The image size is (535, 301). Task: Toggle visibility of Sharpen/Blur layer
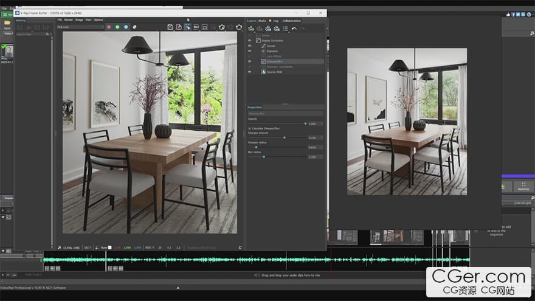click(x=249, y=61)
